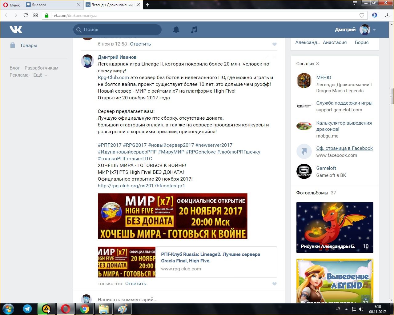
Task: Click page vertical scrollbar thumb
Action: point(391,96)
